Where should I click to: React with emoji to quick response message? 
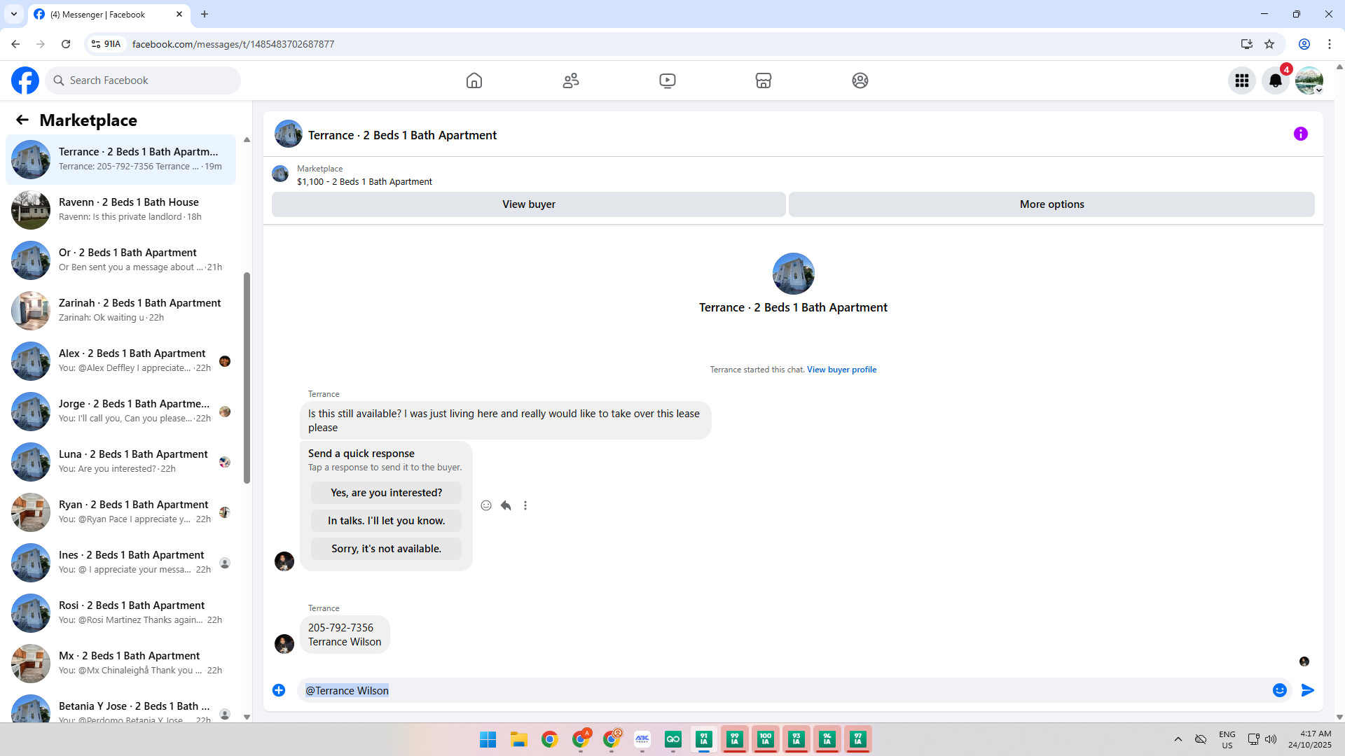[x=486, y=505]
